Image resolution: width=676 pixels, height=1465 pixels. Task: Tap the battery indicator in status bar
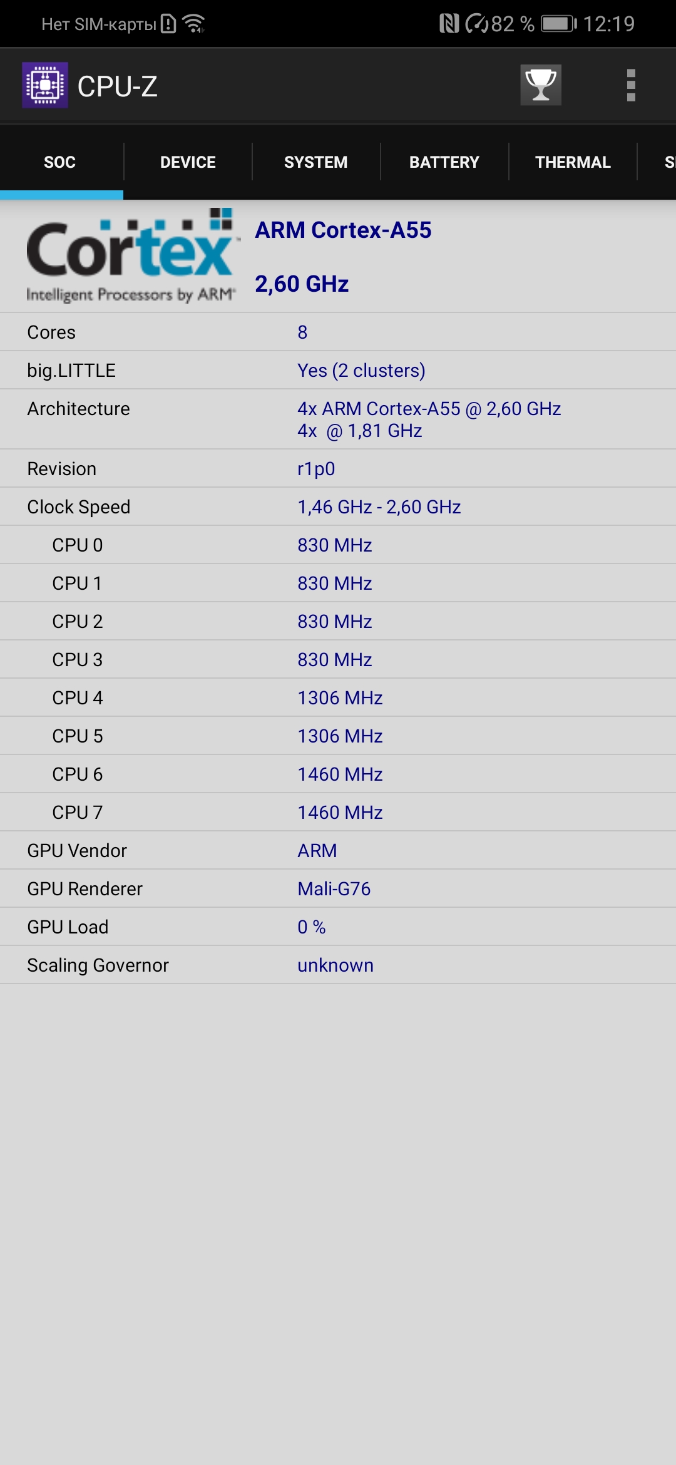tap(558, 24)
